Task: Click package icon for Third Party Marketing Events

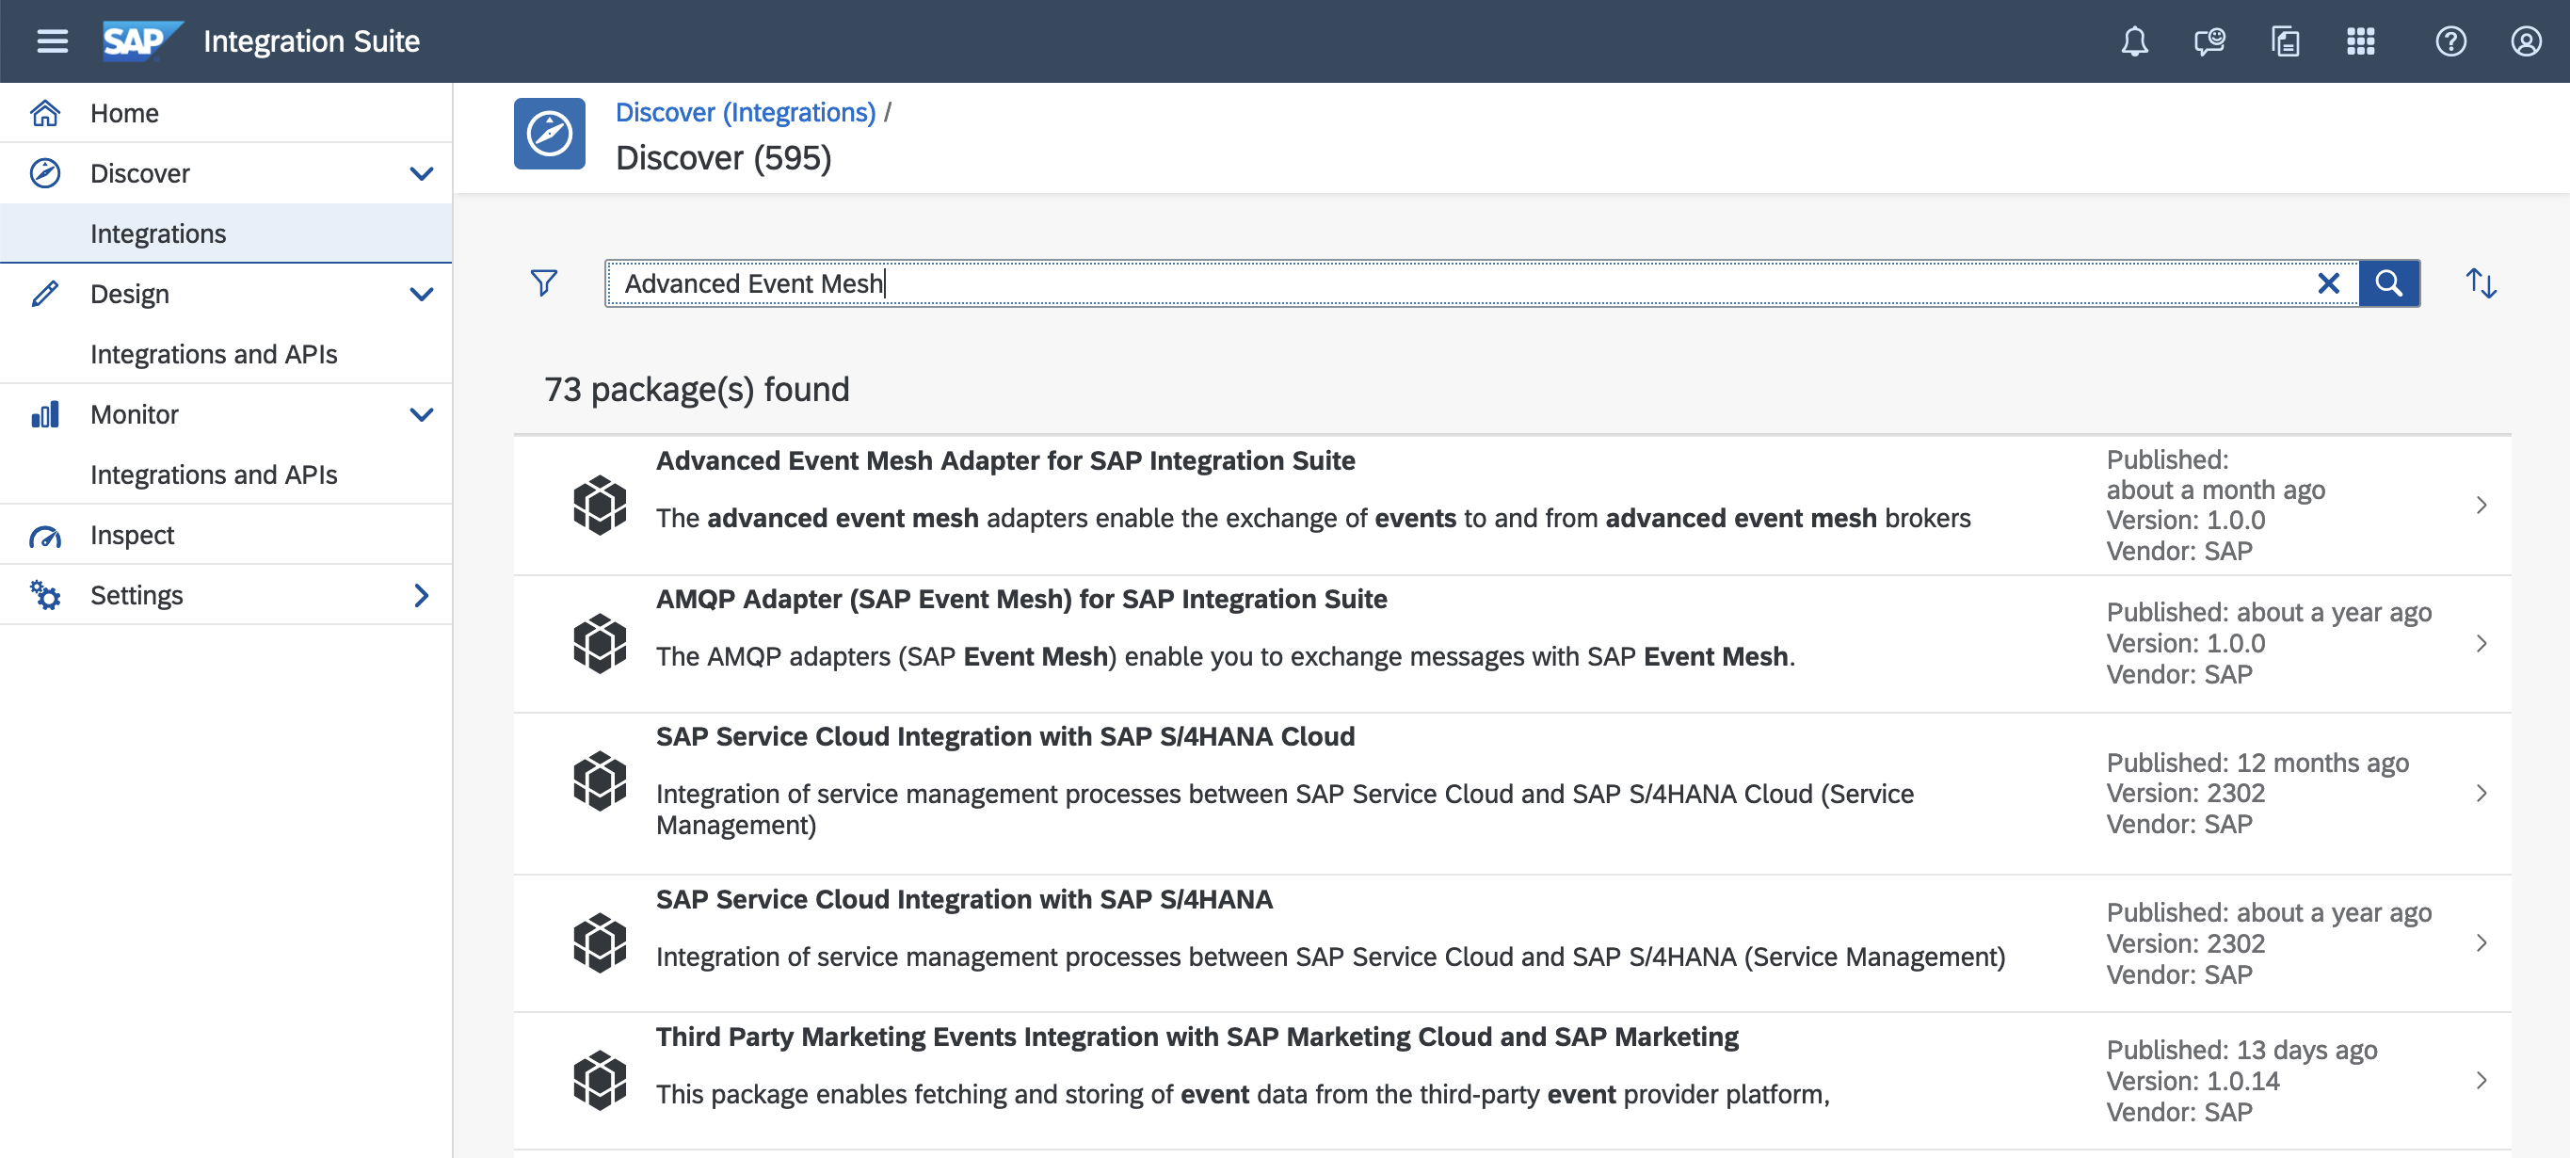Action: (x=600, y=1080)
